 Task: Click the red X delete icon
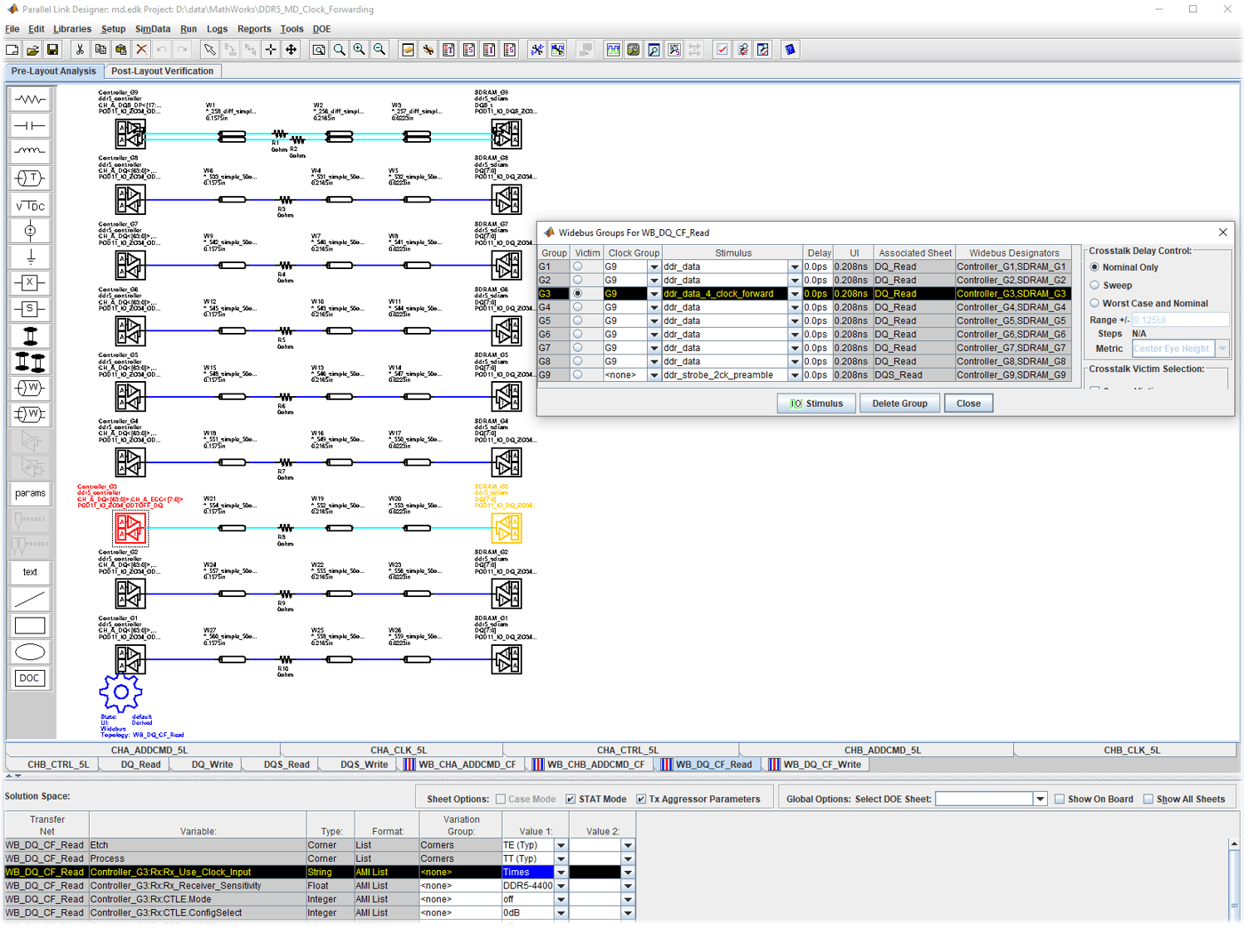141,50
